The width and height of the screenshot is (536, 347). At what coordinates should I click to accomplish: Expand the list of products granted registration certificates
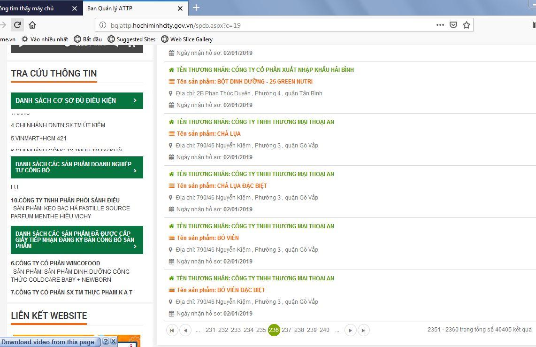77,239
